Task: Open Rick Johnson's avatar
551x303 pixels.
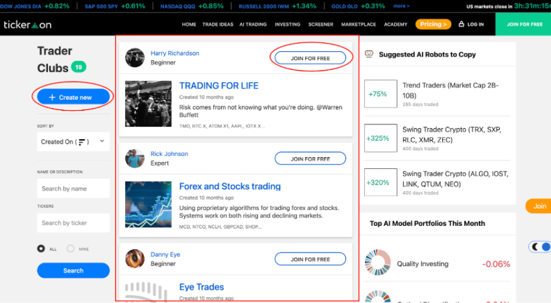Action: coord(135,159)
